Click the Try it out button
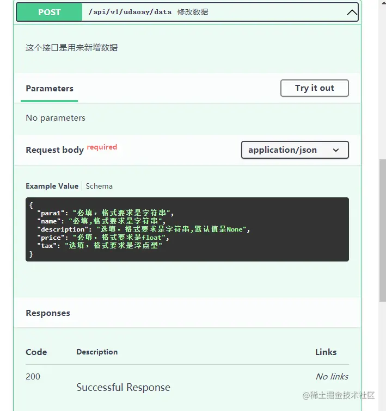Screen dimensions: 386x411 coord(314,88)
